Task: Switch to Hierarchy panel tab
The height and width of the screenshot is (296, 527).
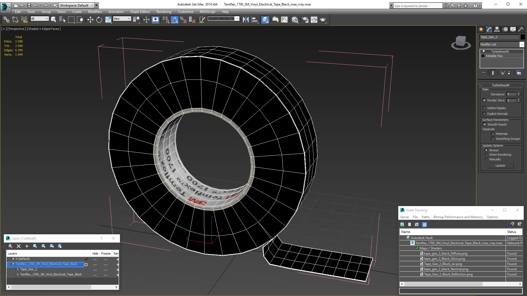Action: point(497,29)
